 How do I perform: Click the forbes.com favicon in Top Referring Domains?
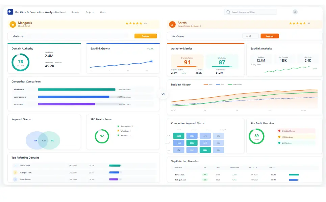click(15, 165)
